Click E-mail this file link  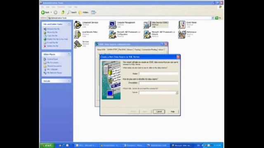click(x=52, y=43)
